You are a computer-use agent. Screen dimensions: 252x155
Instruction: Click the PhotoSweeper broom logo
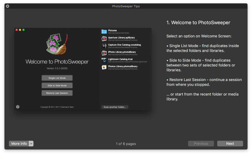point(57,44)
